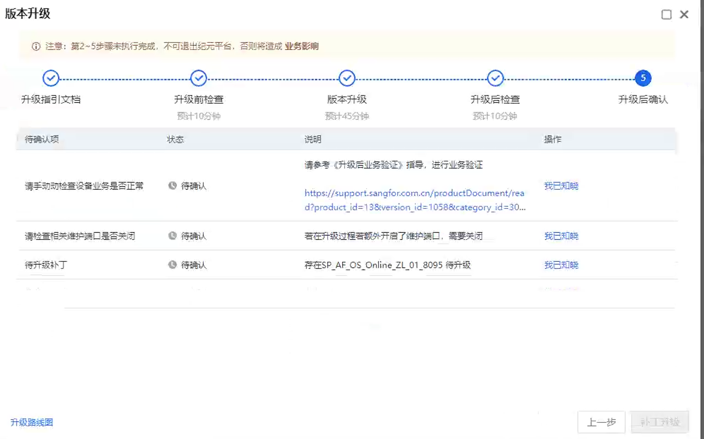Click 我已知晓 for maintenance port row
Viewport: 704px width, 439px height.
pyautogui.click(x=561, y=236)
